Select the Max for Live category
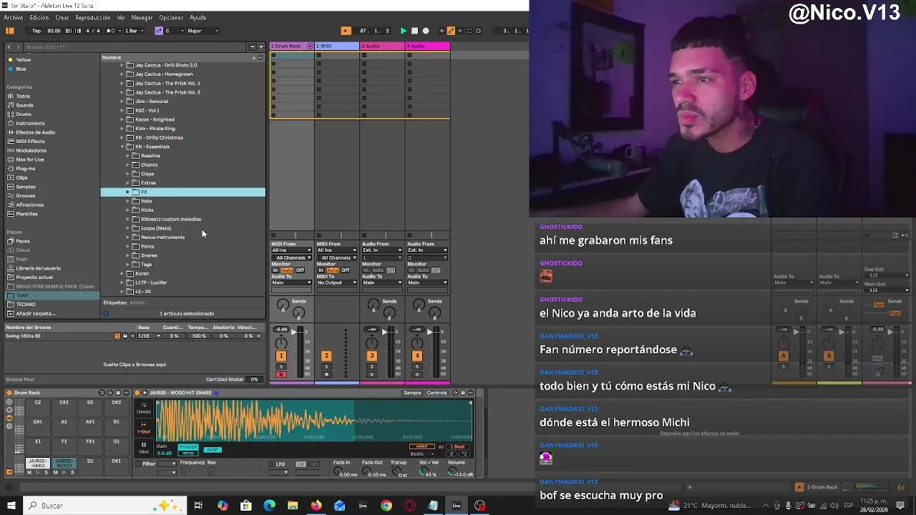Image resolution: width=916 pixels, height=515 pixels. [29, 160]
